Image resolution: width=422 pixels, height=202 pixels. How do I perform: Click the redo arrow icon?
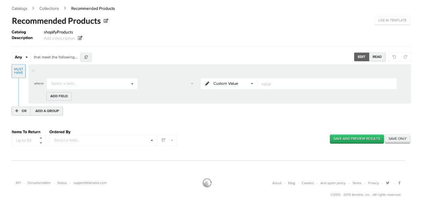(405, 57)
